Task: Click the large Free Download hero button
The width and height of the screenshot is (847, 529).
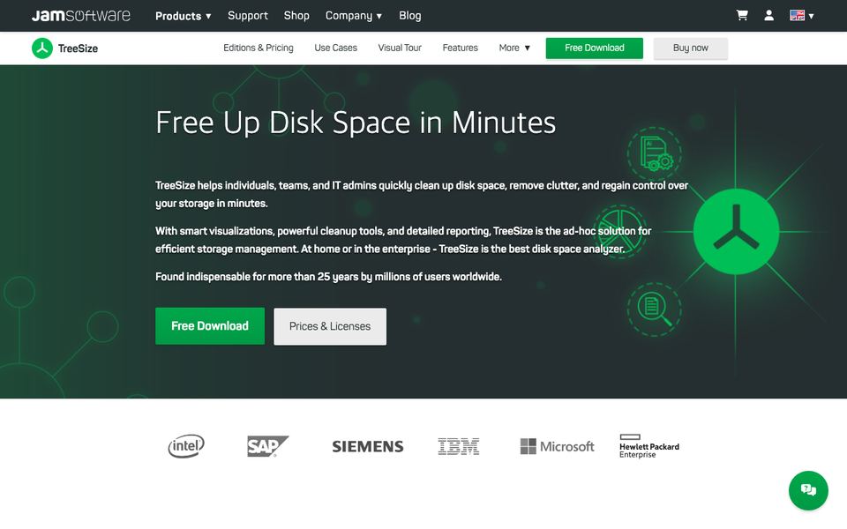Action: pyautogui.click(x=210, y=326)
